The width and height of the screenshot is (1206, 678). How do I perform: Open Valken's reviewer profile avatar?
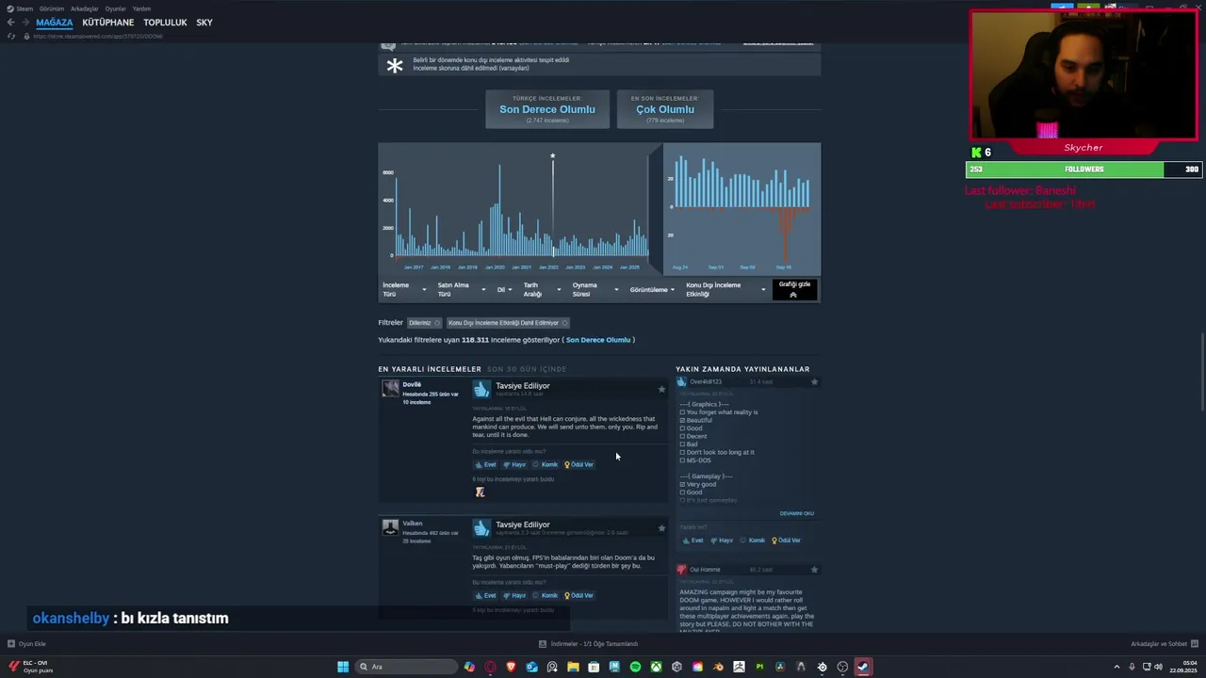[x=390, y=527]
